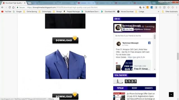Click the back-to-top arrow button

pos(171,94)
